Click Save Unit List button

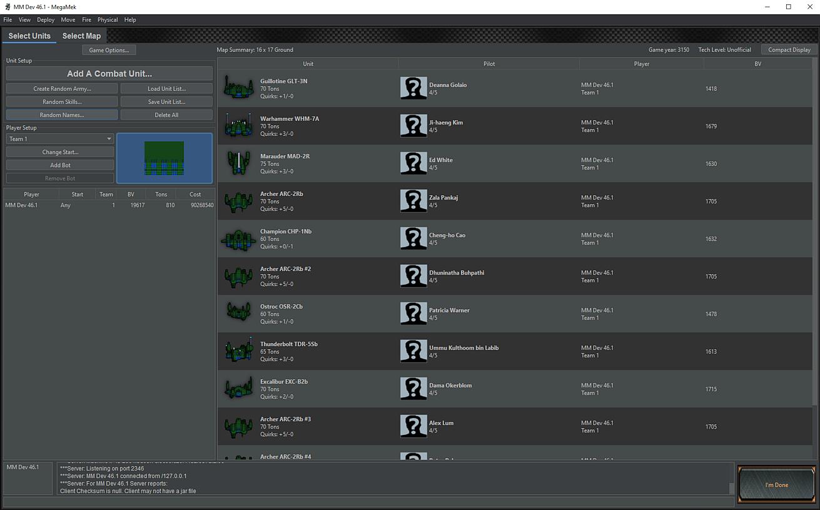coord(166,102)
